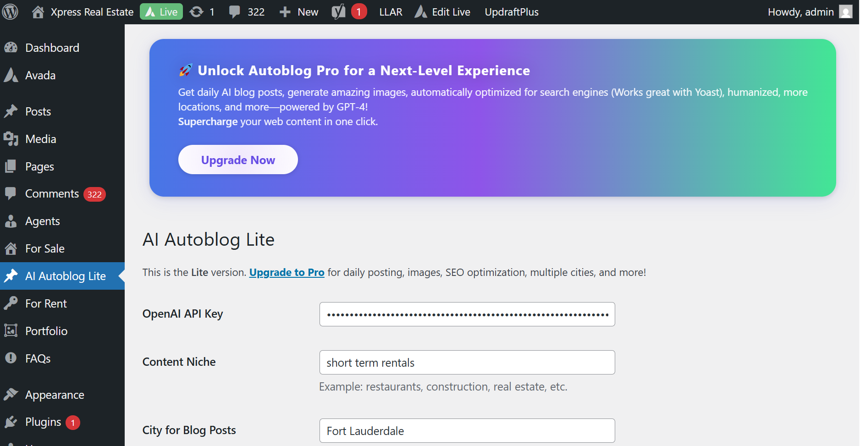This screenshot has width=860, height=446.
Task: Open Pages in the sidebar
Action: click(39, 166)
